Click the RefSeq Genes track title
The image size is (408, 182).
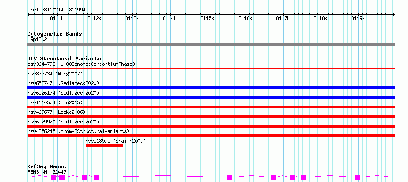[46, 167]
